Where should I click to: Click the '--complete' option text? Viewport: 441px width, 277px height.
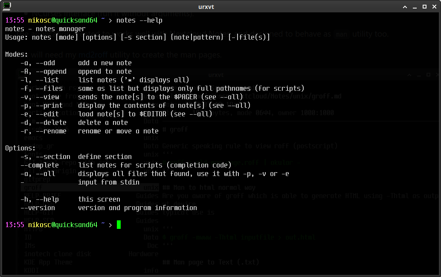(40, 165)
